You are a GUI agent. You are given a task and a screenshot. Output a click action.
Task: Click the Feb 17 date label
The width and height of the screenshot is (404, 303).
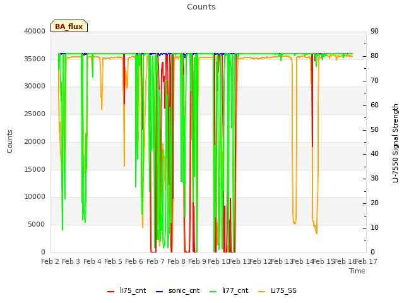tap(366, 261)
